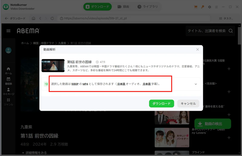
Task: Add the BS演技大賞 item with its plus icon
Action: click(x=229, y=69)
